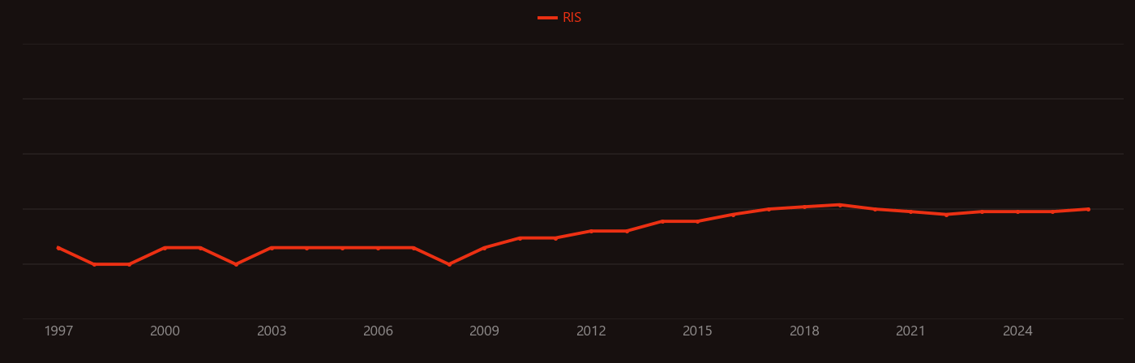Image resolution: width=1135 pixels, height=363 pixels.
Task: Select the RIS data point at 2012
Action: click(x=591, y=231)
